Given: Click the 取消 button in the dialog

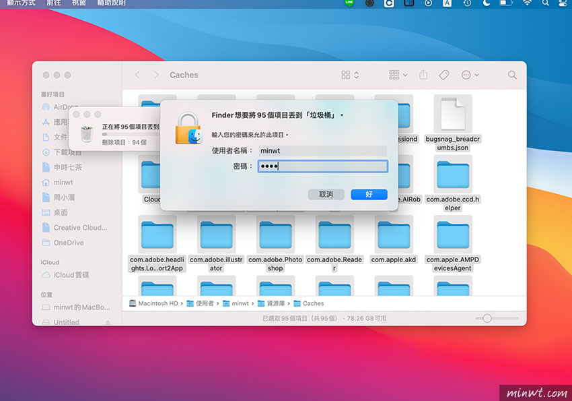Looking at the screenshot, I should [326, 194].
